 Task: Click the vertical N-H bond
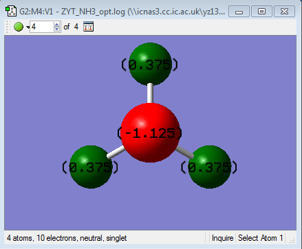coord(150,94)
